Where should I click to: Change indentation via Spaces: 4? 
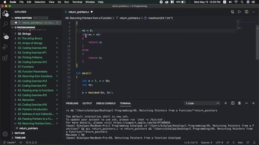[206, 142]
